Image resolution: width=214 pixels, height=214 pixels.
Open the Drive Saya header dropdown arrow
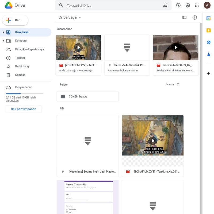80,17
